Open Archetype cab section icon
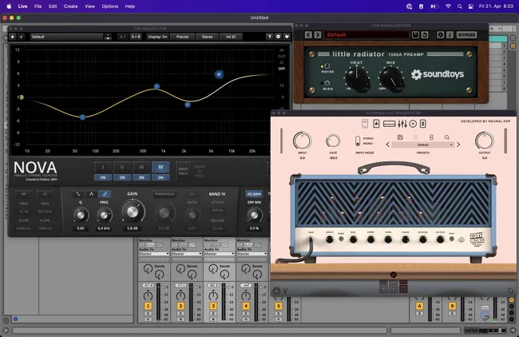Viewport: 519px width, 337px height. point(390,124)
